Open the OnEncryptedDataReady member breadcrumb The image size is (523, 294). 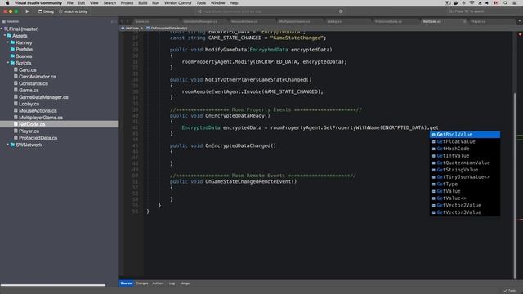[167, 28]
